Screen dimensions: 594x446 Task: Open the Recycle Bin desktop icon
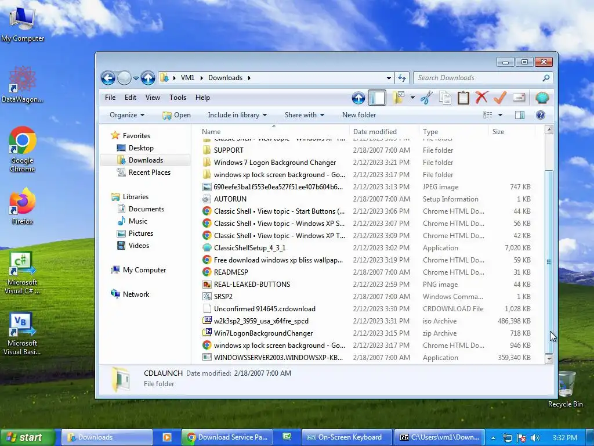click(x=565, y=389)
